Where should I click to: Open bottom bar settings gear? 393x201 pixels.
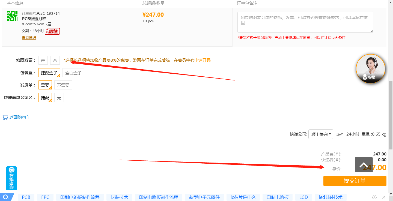click(374, 197)
